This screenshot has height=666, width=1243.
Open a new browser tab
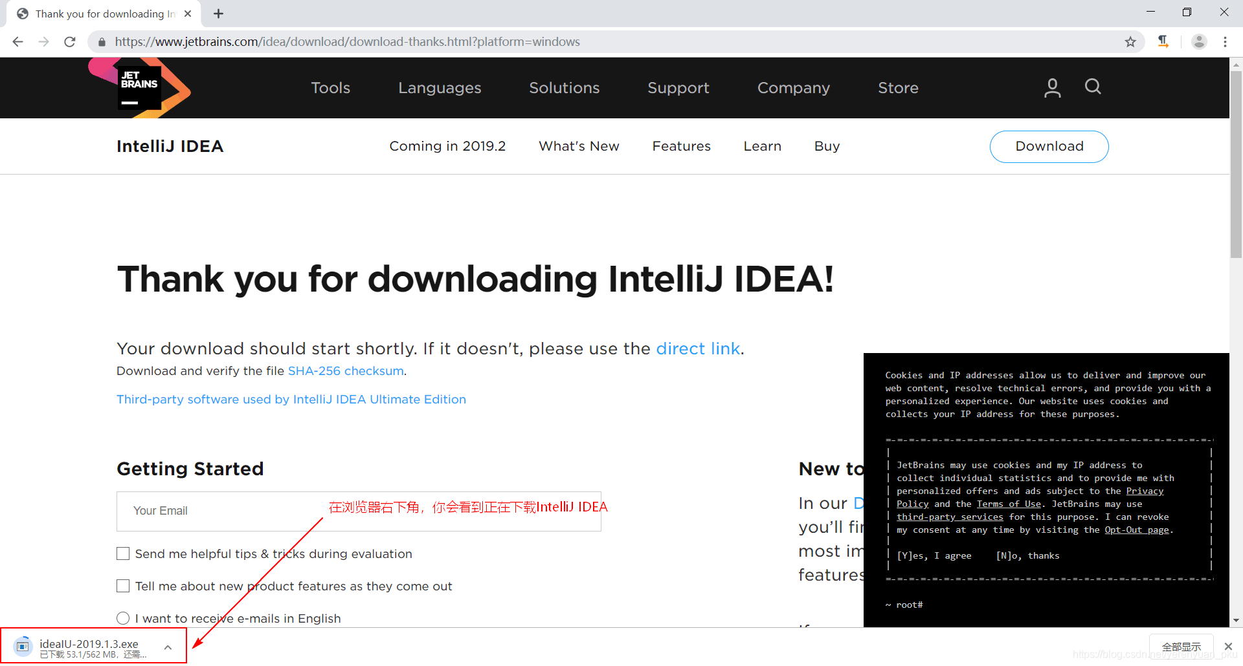(219, 14)
